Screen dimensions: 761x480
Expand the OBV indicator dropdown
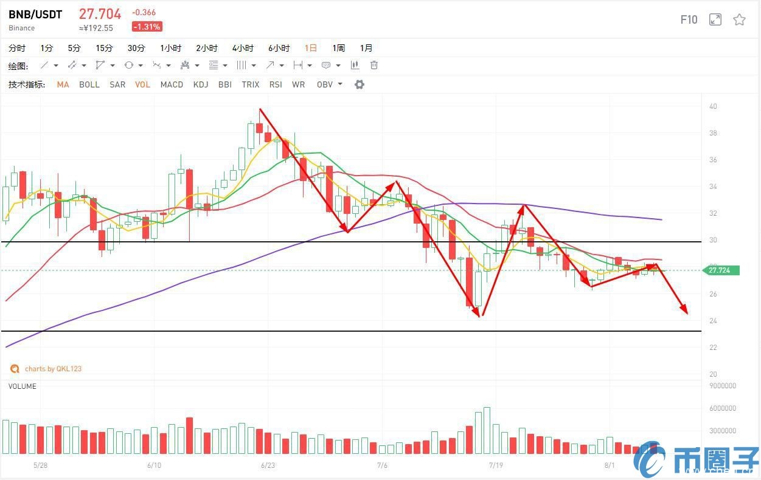click(x=340, y=84)
